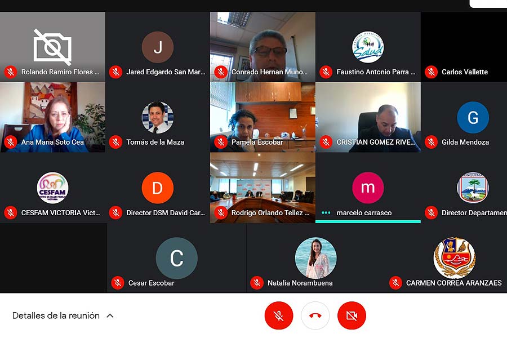This screenshot has width=507, height=338.
Task: Click the red hang-up call button
Action: pyautogui.click(x=315, y=315)
